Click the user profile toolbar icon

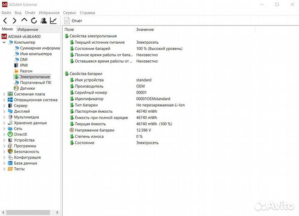tap(44, 20)
